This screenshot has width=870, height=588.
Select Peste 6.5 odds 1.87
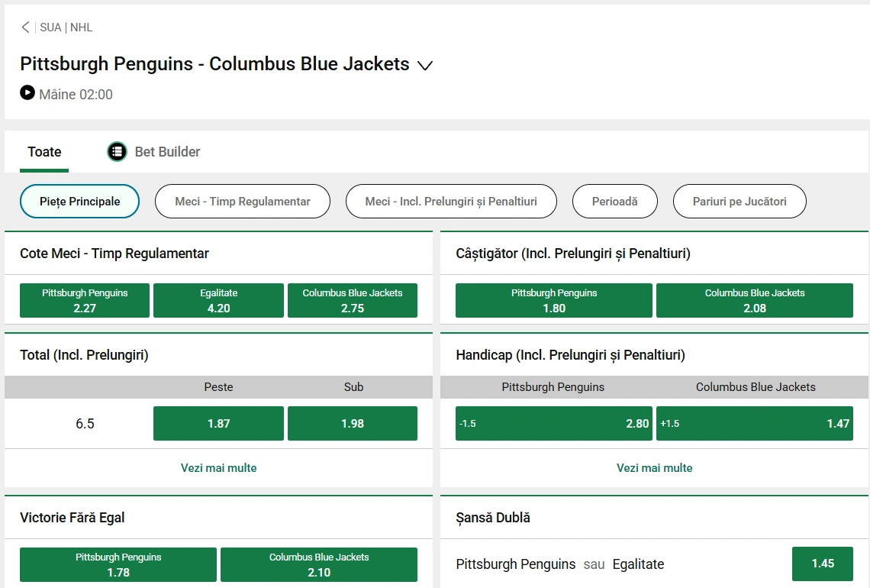click(218, 424)
